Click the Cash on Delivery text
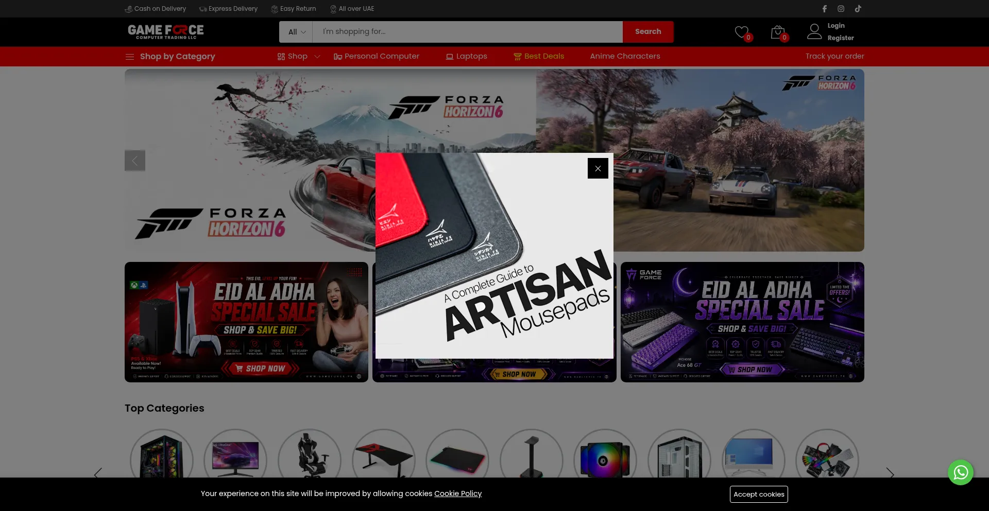Image resolution: width=989 pixels, height=511 pixels. click(160, 9)
